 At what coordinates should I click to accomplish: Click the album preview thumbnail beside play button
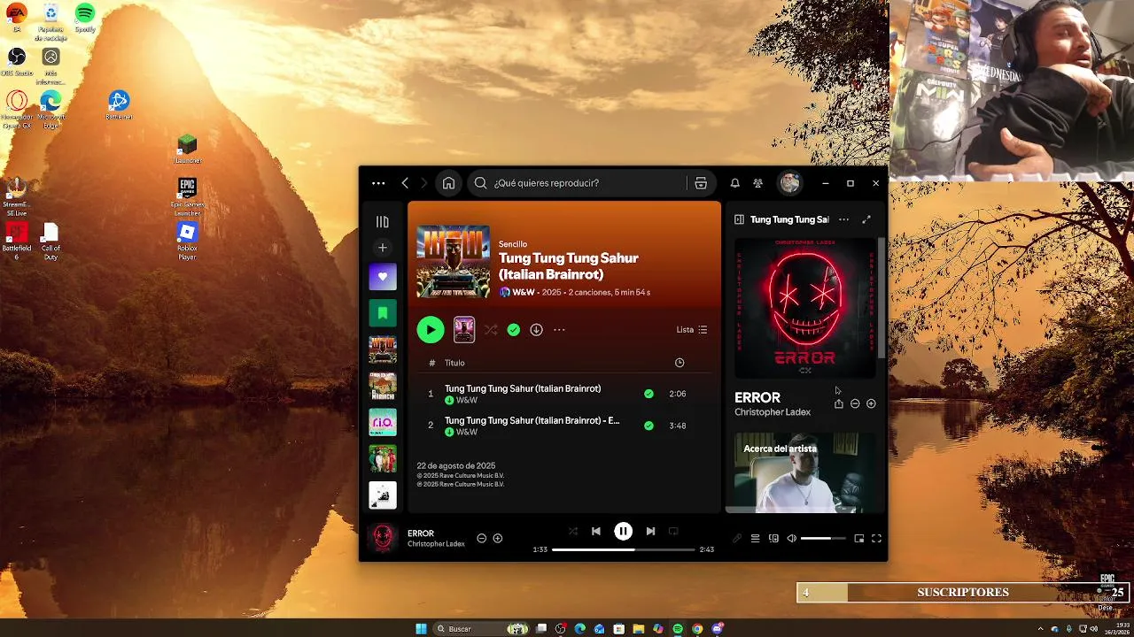[x=464, y=330]
